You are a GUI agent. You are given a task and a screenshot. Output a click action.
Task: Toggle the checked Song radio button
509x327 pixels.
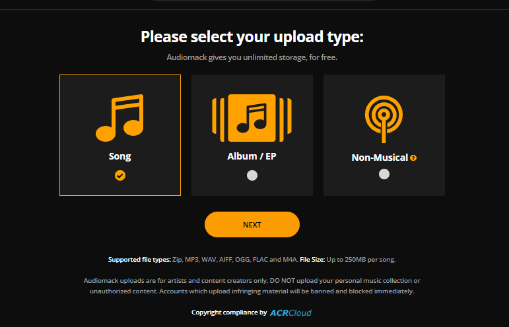tap(120, 175)
